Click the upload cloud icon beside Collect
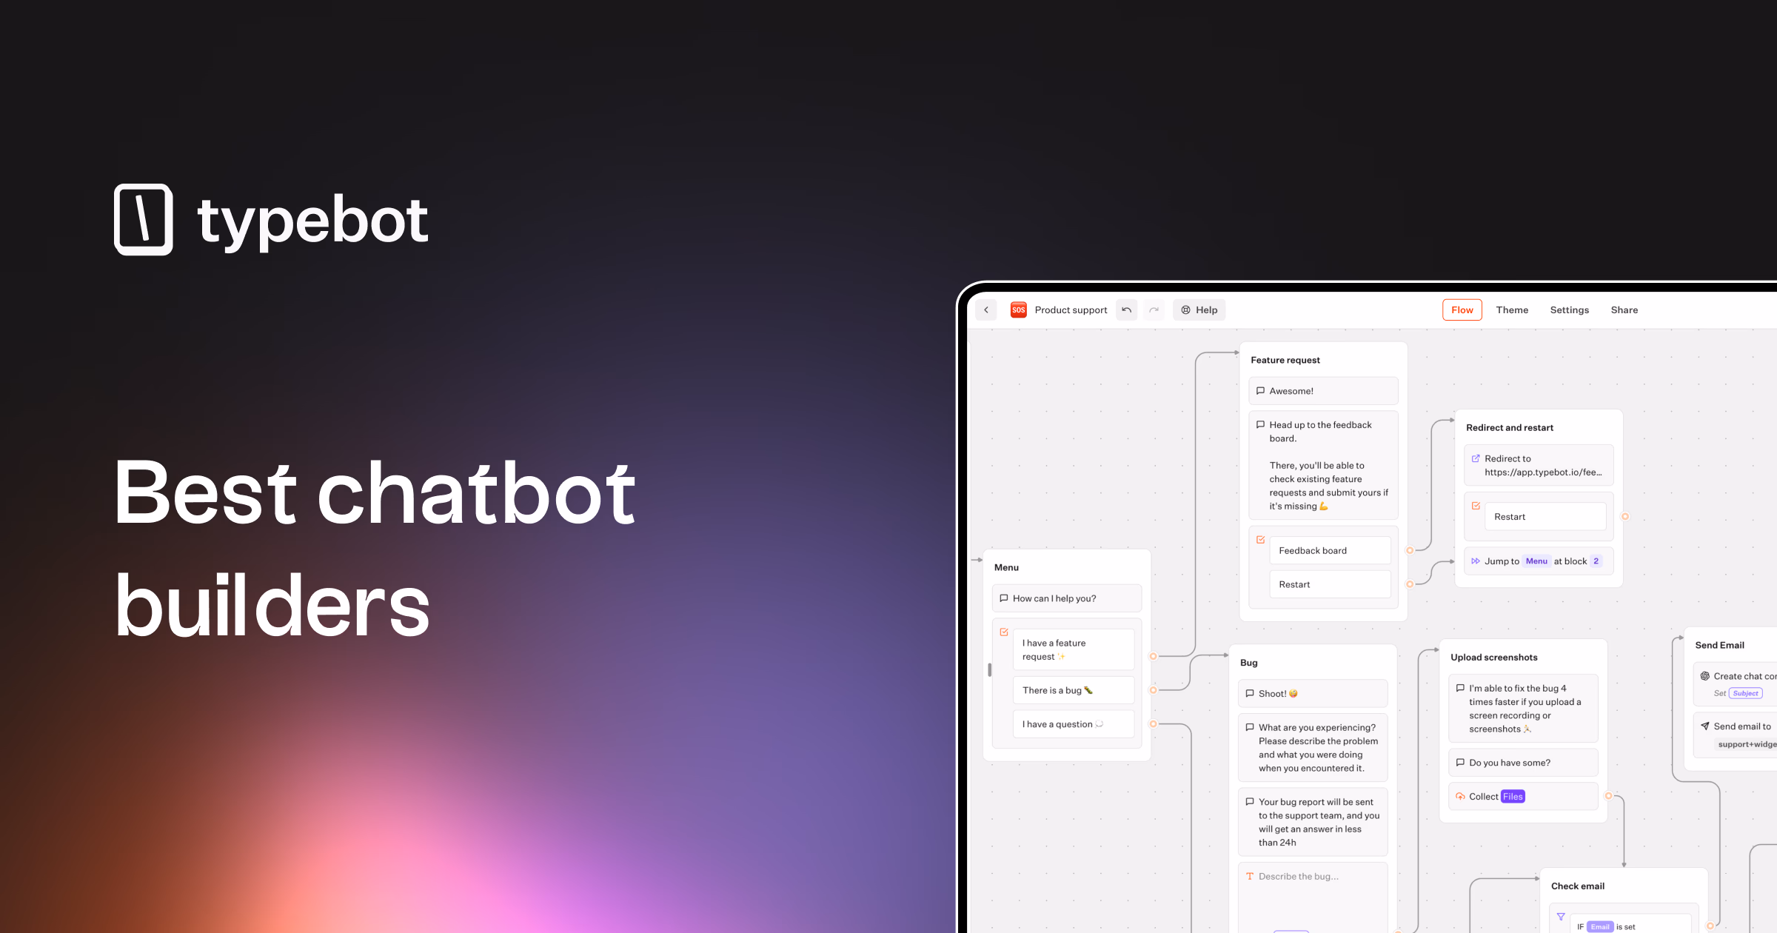Viewport: 1777px width, 933px height. (1460, 797)
